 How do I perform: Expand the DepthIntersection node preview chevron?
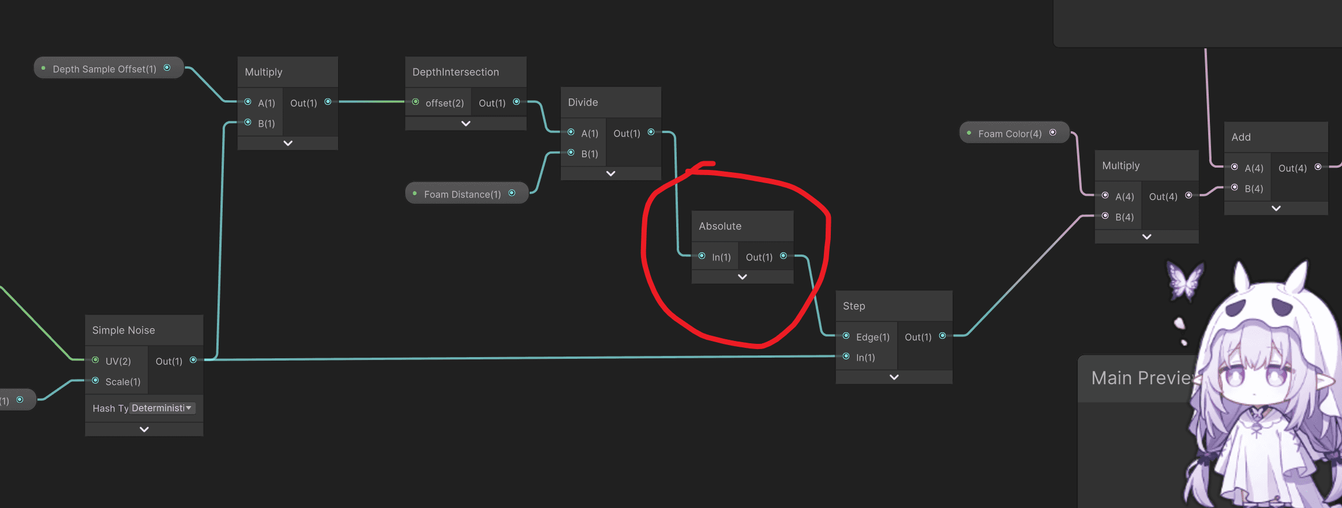point(466,124)
